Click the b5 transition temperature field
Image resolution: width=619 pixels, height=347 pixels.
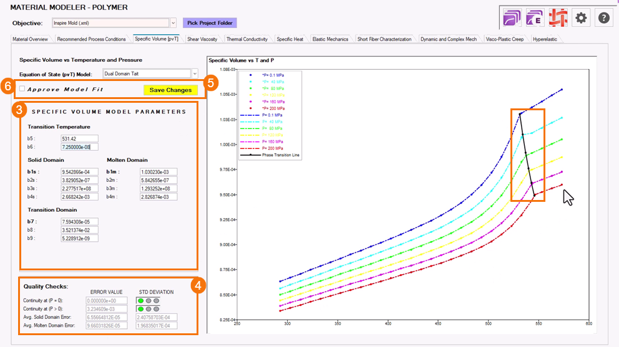79,138
